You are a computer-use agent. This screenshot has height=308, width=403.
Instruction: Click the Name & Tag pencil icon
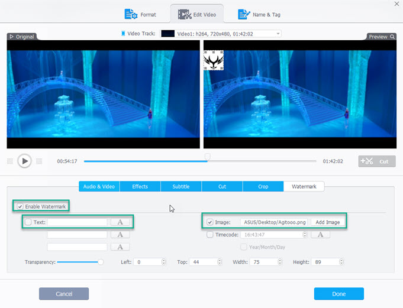[244, 14]
